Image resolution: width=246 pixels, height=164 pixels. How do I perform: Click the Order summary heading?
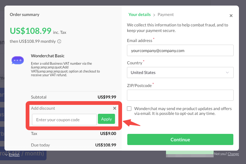click(x=25, y=15)
